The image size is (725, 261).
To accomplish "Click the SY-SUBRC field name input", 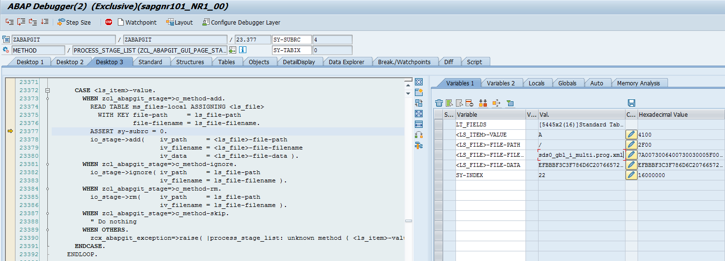I will pyautogui.click(x=292, y=40).
